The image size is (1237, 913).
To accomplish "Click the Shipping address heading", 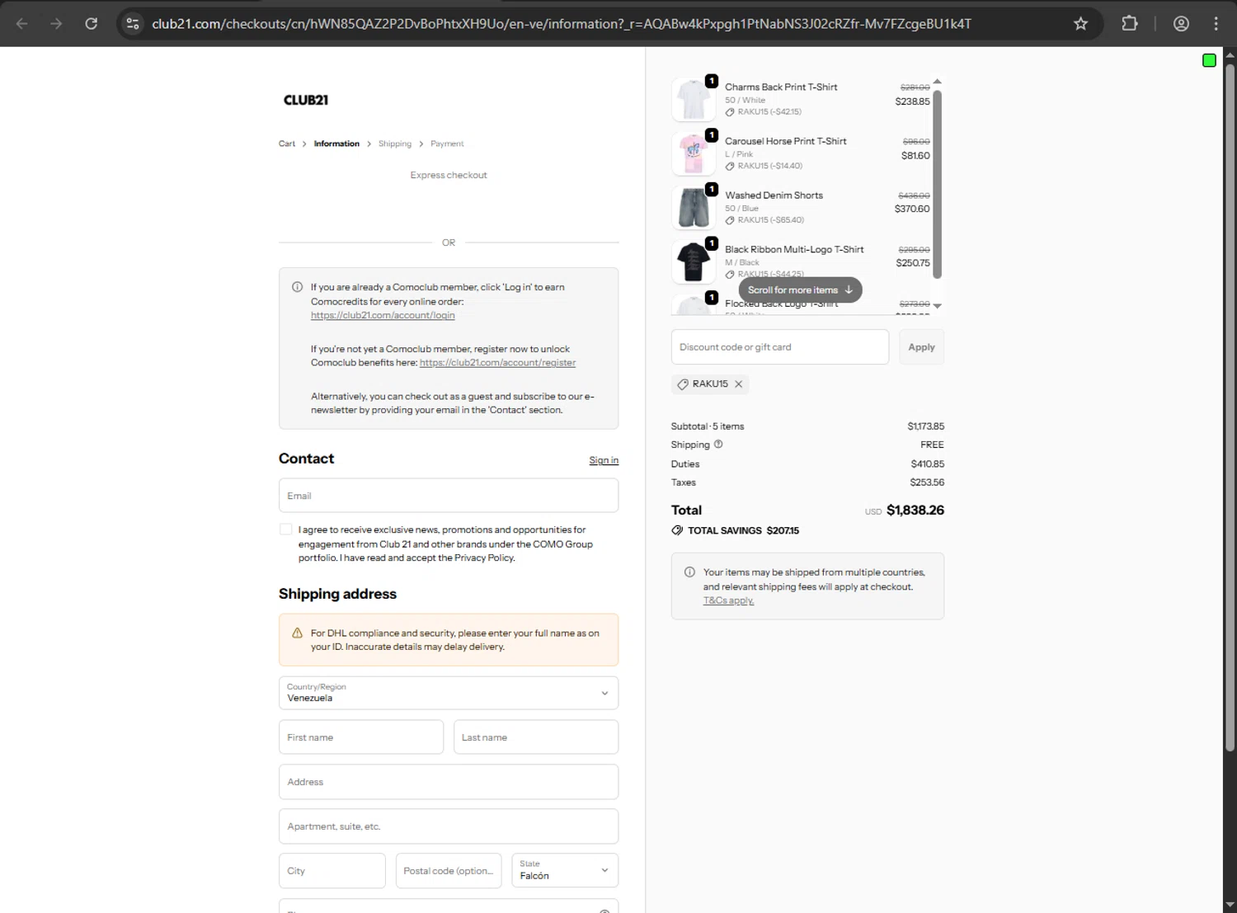I will [337, 594].
